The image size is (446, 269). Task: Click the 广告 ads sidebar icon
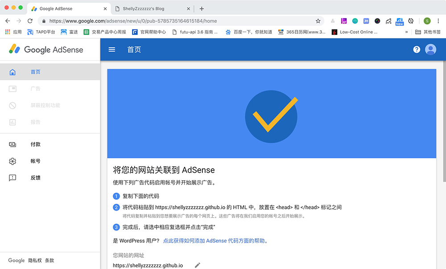click(x=12, y=89)
